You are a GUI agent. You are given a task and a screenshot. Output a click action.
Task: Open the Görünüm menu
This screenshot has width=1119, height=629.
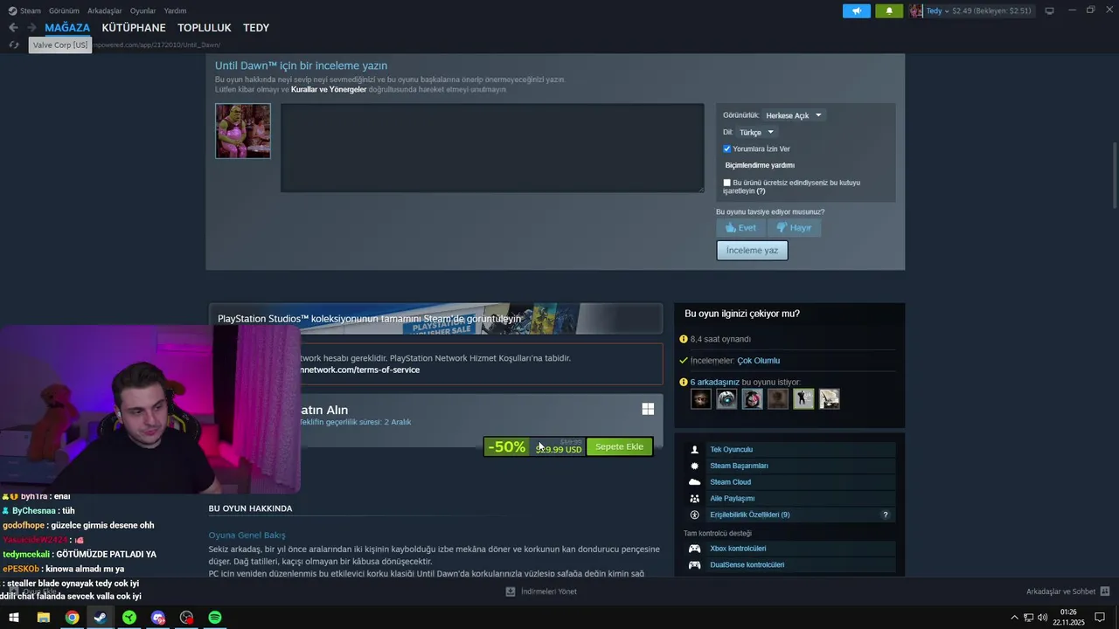click(64, 10)
